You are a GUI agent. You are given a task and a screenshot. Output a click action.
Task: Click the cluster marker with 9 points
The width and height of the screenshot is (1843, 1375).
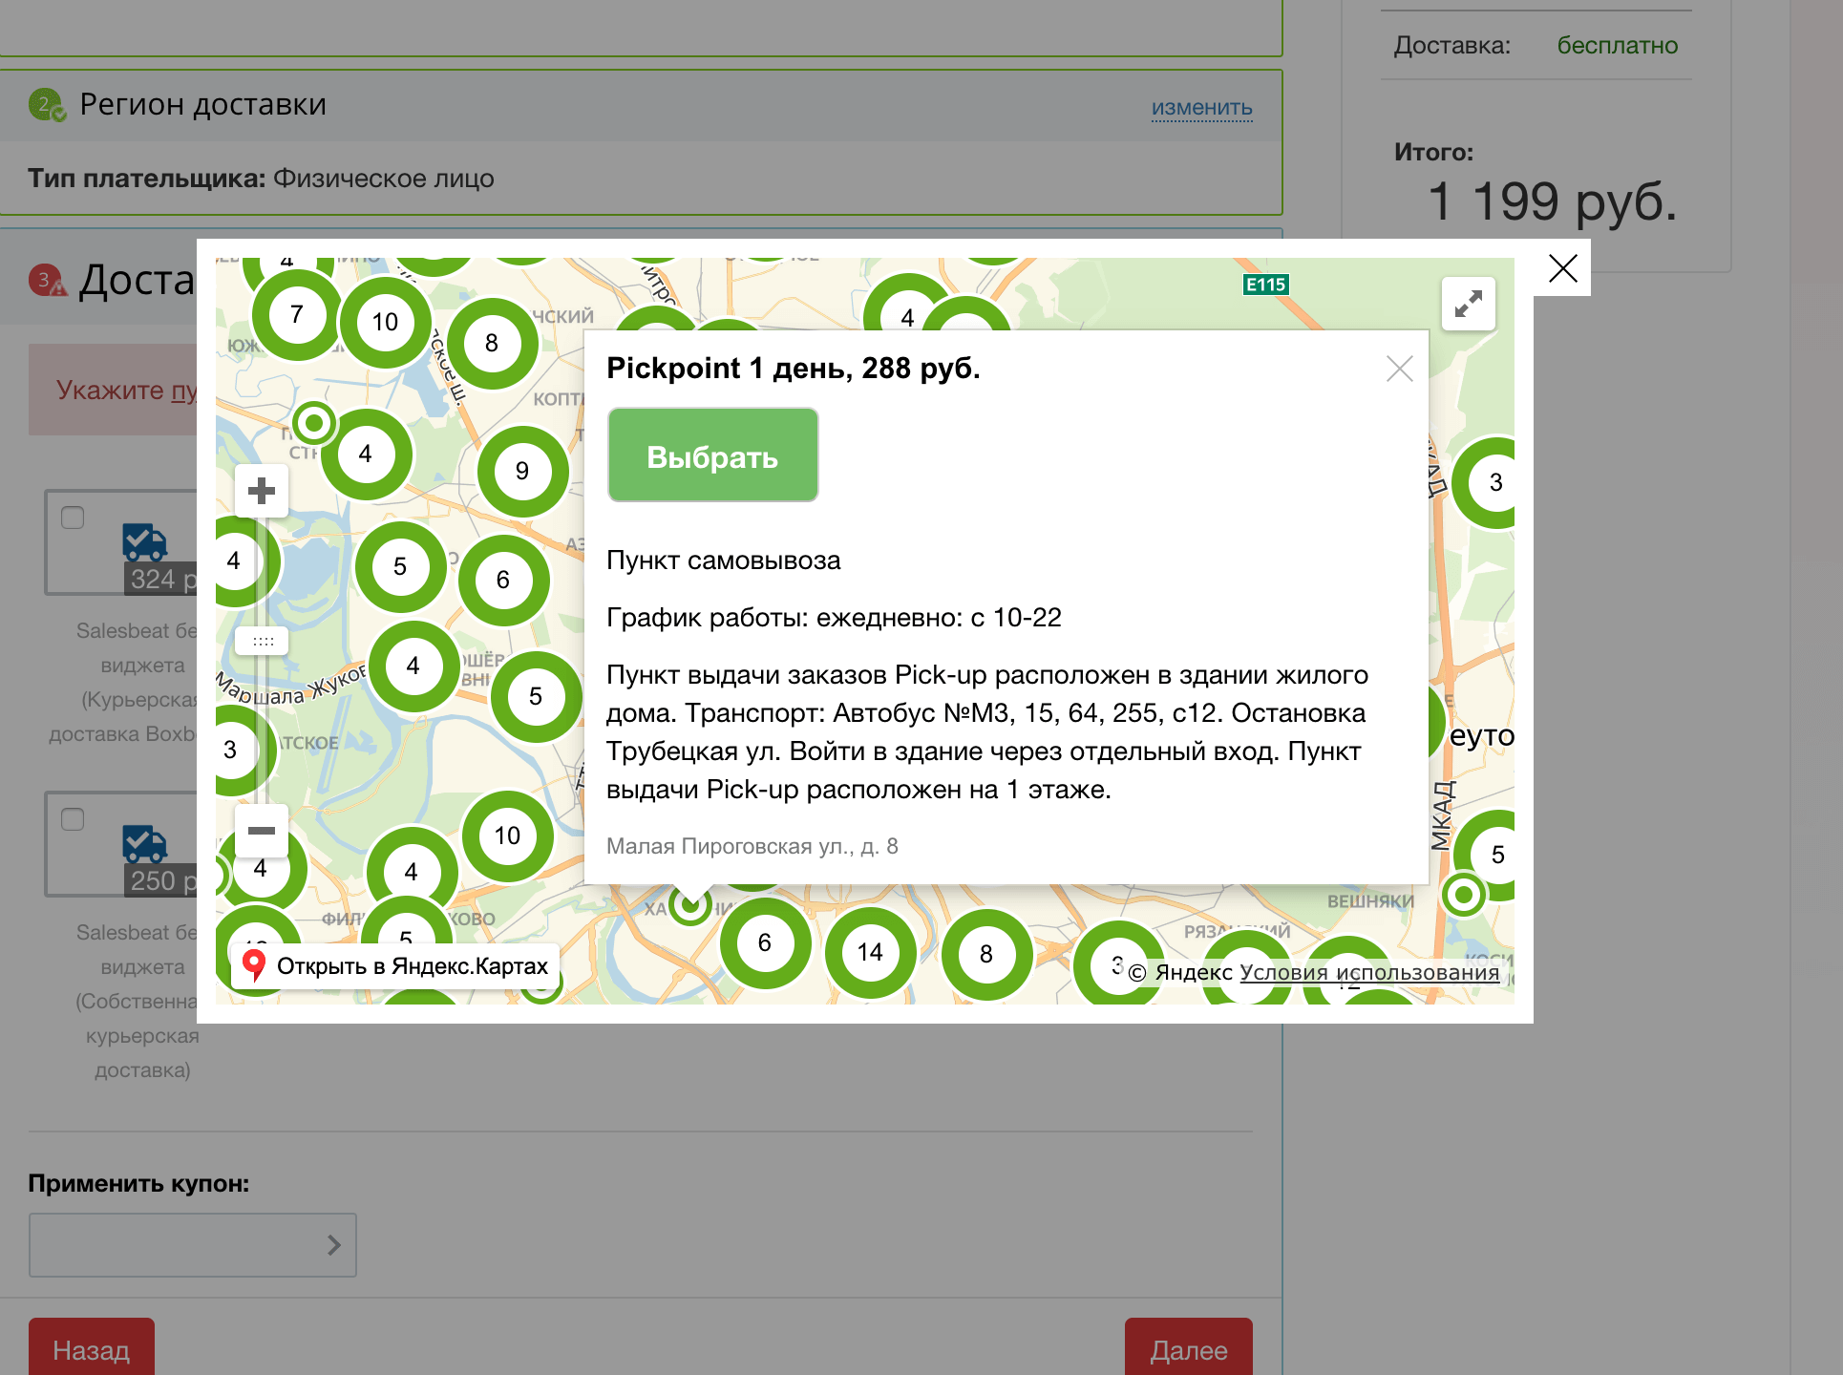pyautogui.click(x=522, y=471)
